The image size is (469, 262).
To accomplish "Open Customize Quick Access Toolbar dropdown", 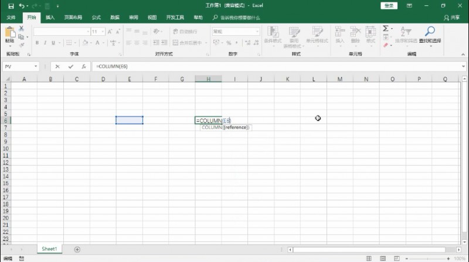I will coord(57,6).
